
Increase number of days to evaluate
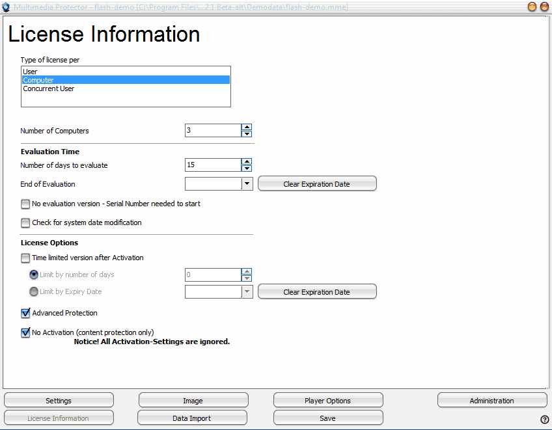247,162
